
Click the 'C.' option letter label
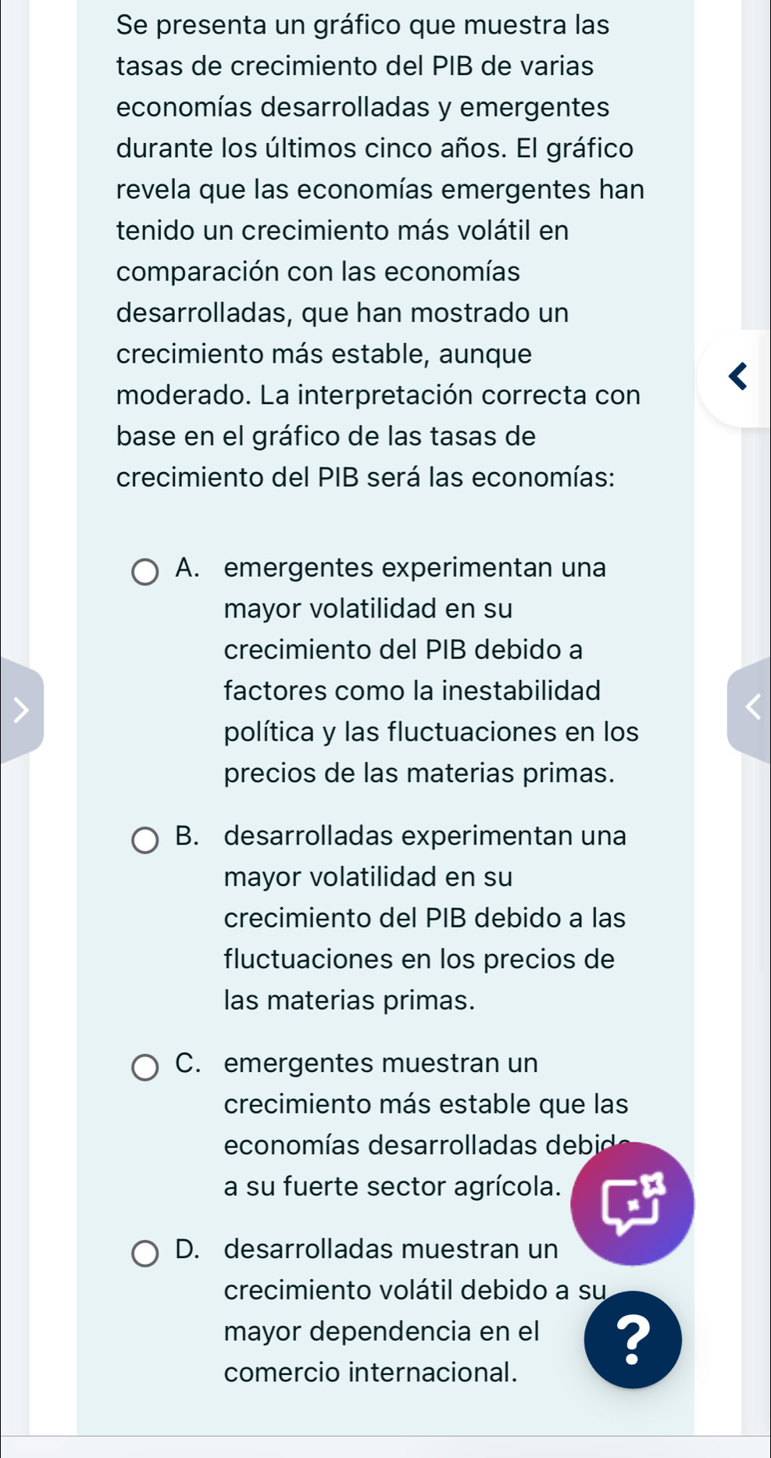[187, 1063]
